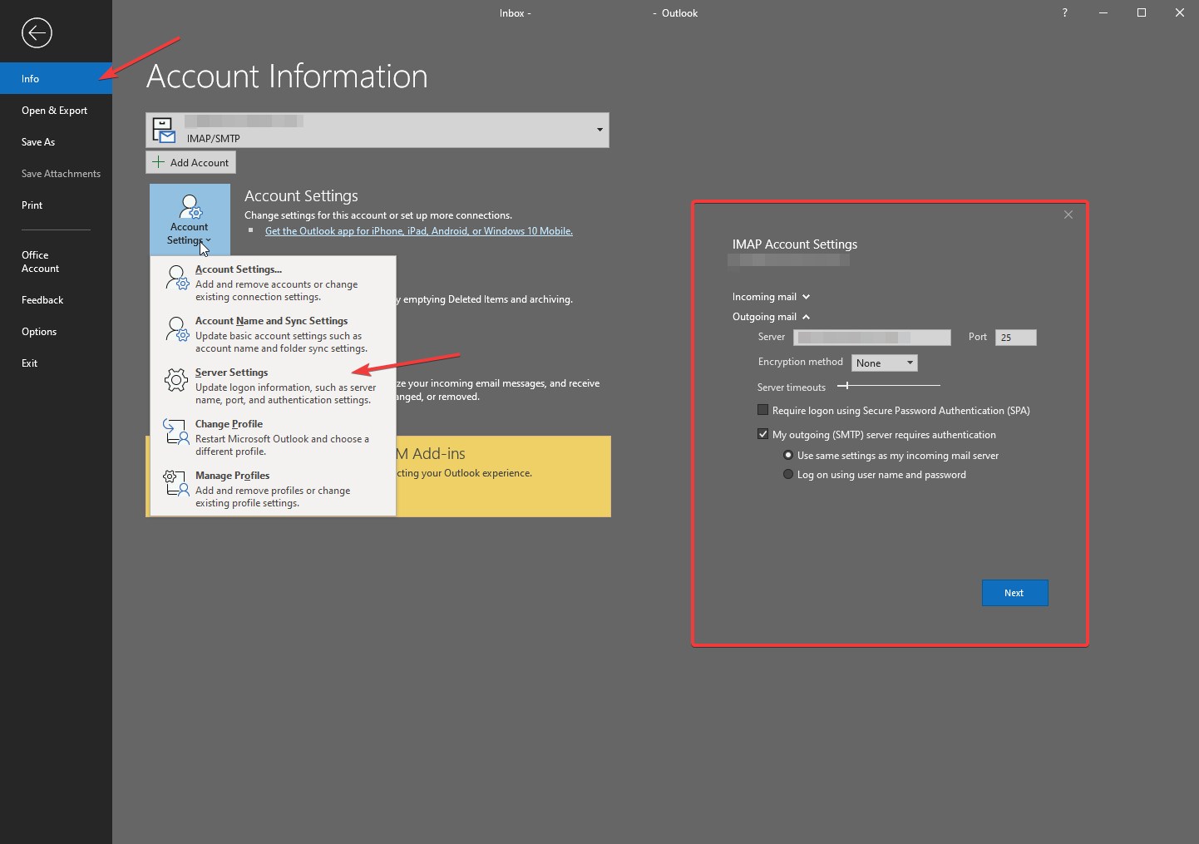Choose Change Profile menu entry
1199x844 pixels.
point(273,437)
